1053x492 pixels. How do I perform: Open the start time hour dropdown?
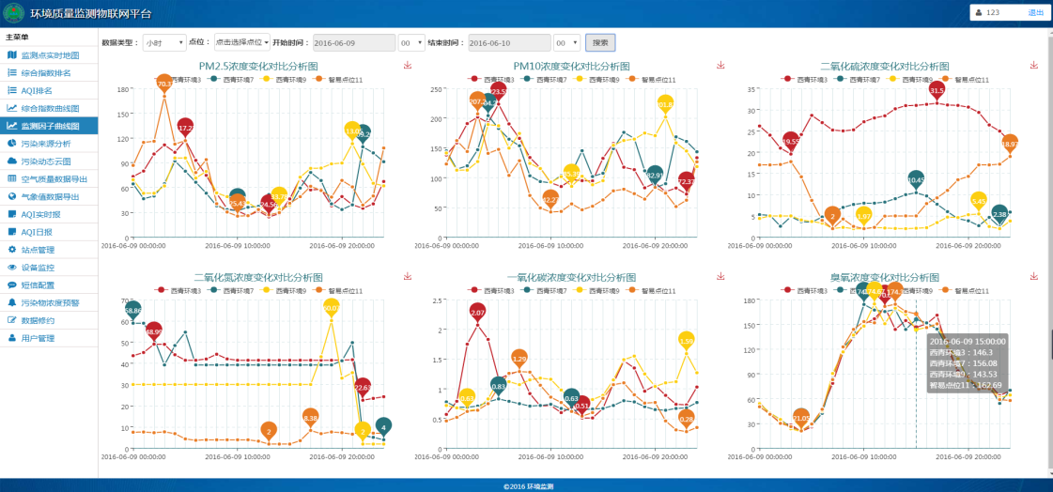pyautogui.click(x=411, y=43)
